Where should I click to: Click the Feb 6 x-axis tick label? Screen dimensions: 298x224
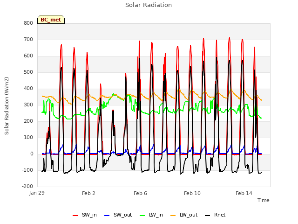[x=140, y=193]
